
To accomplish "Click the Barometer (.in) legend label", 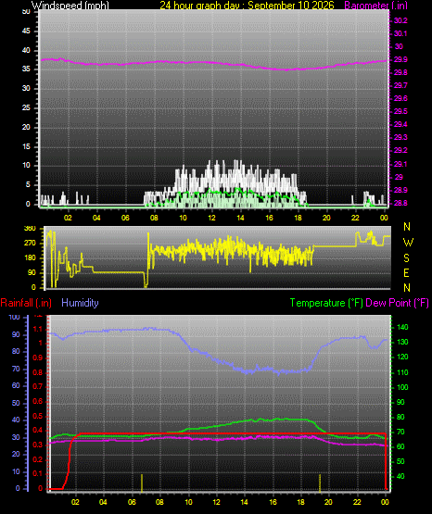I will click(x=375, y=6).
